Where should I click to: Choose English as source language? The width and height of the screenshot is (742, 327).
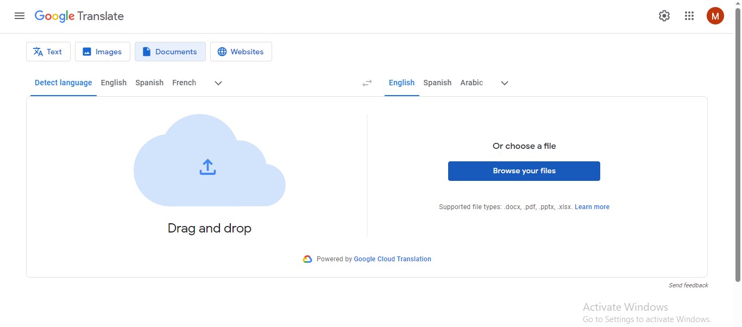click(114, 83)
